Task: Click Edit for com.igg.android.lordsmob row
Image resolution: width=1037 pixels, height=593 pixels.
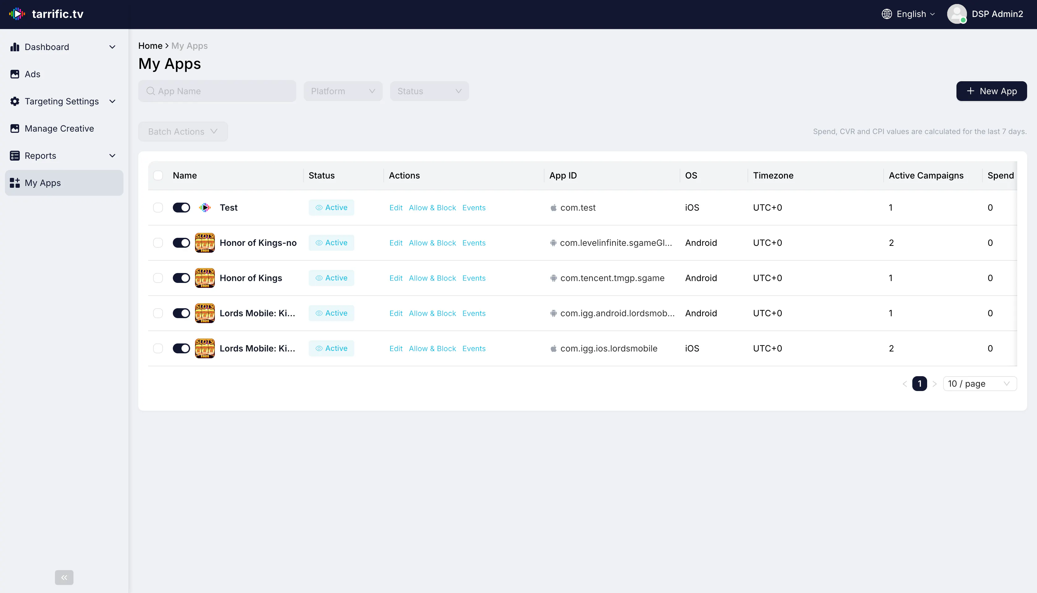Action: (x=396, y=313)
